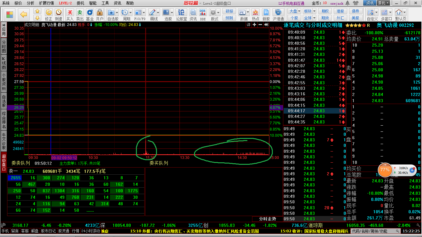Open the 资讯 news document icon
422x237 pixels.
click(193, 12)
